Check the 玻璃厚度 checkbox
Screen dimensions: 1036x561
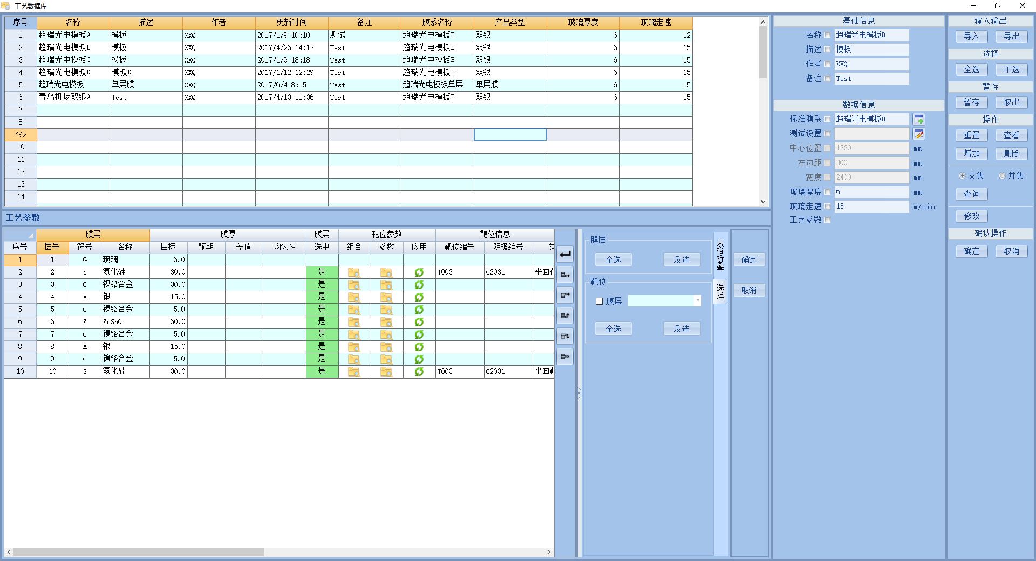click(x=828, y=192)
